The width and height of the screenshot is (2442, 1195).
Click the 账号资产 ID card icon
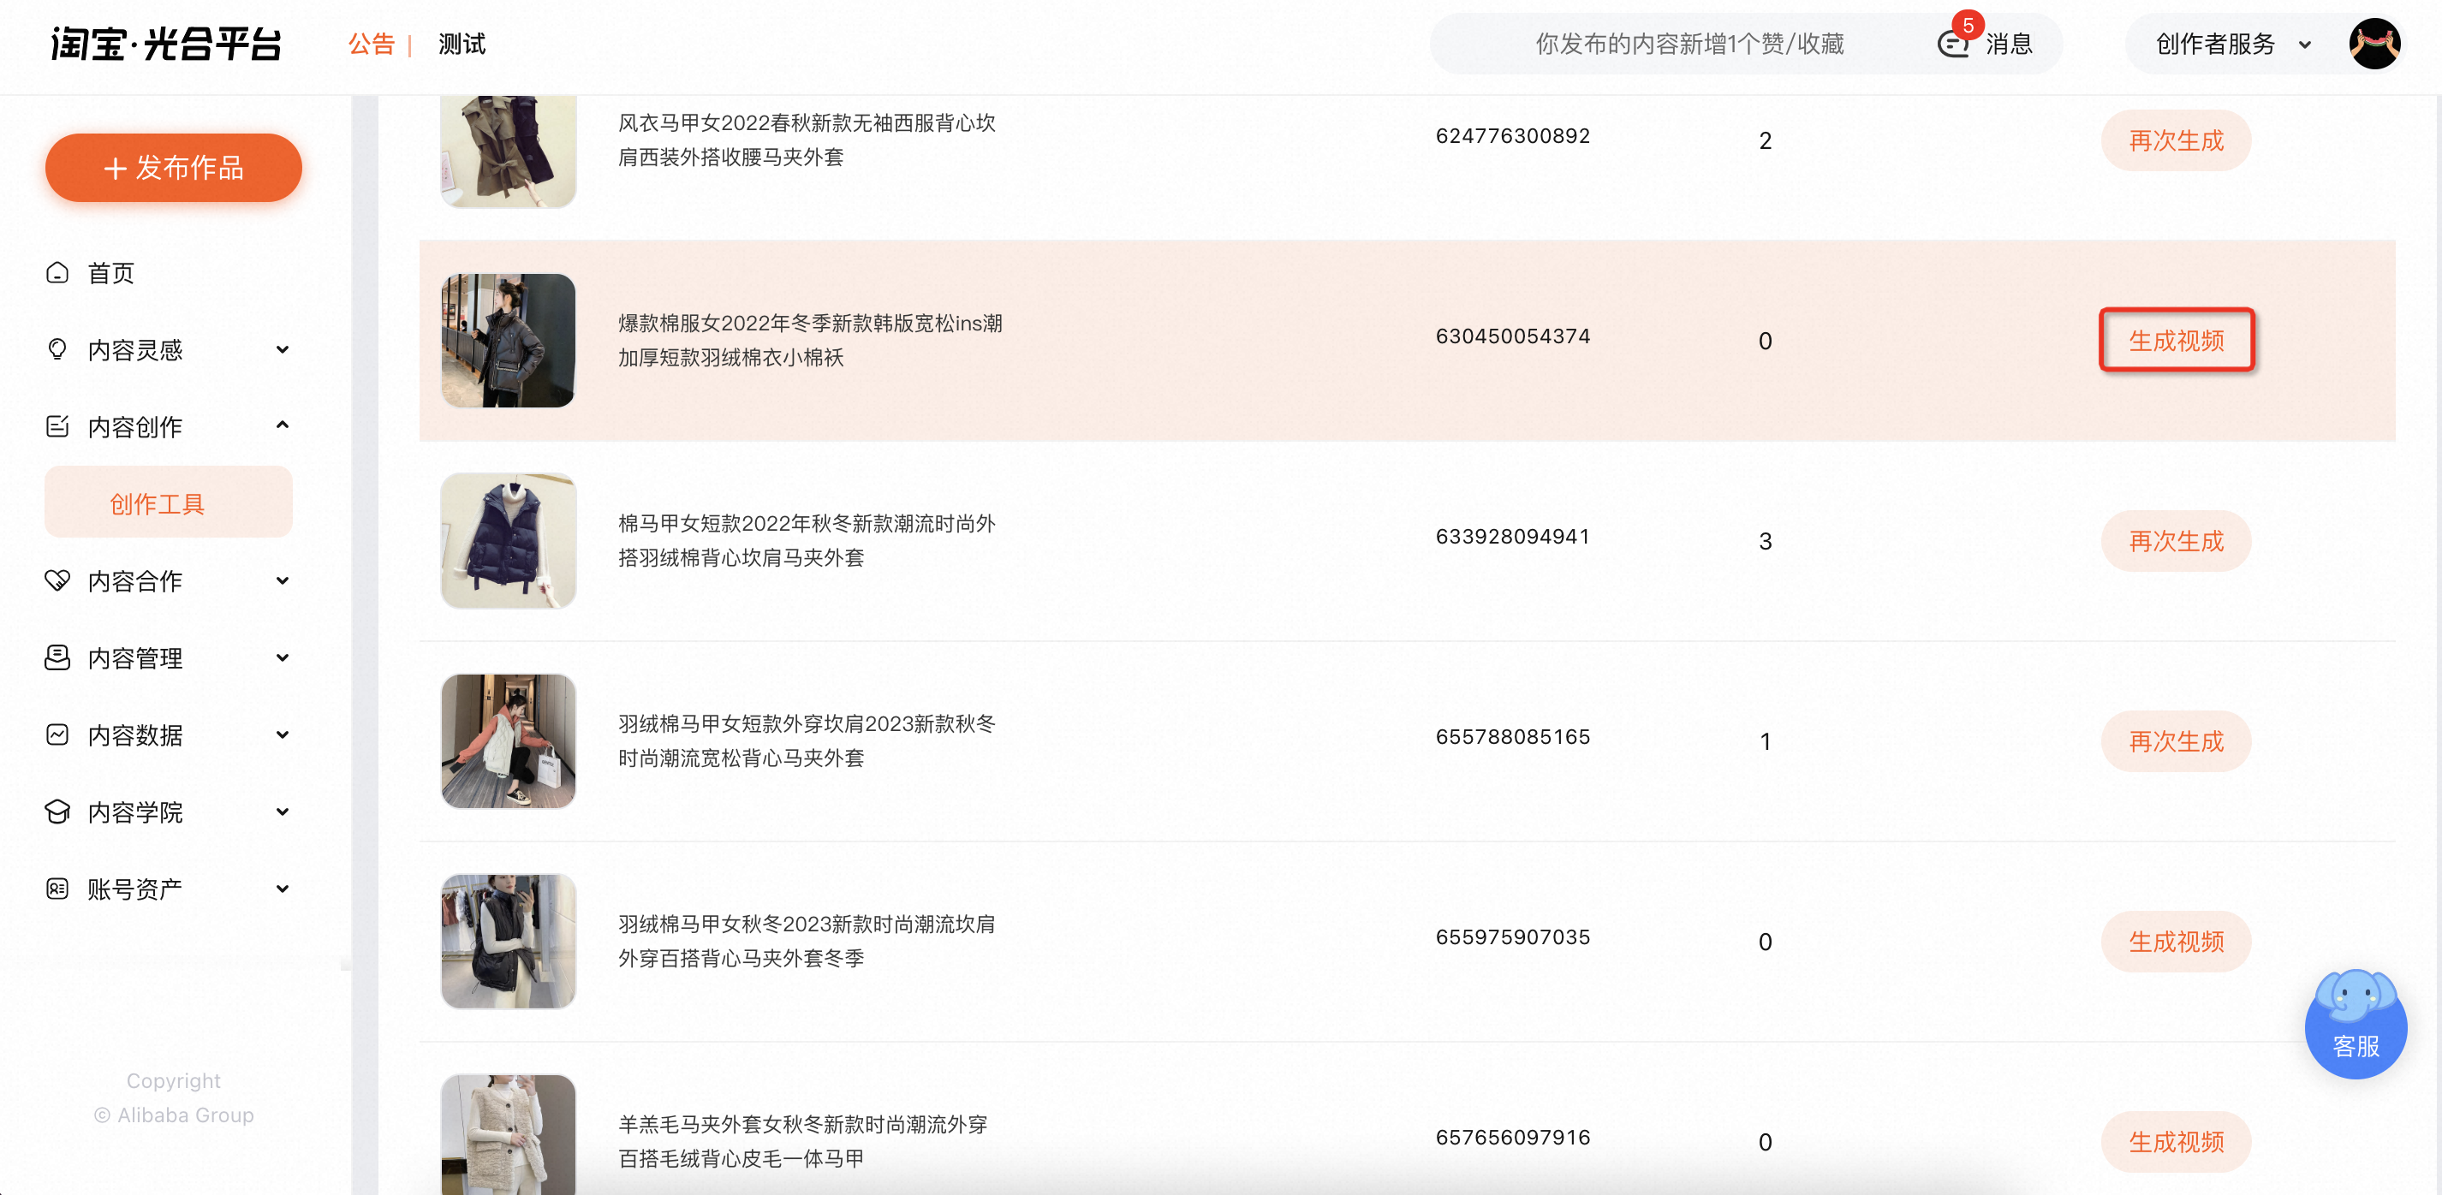click(57, 889)
